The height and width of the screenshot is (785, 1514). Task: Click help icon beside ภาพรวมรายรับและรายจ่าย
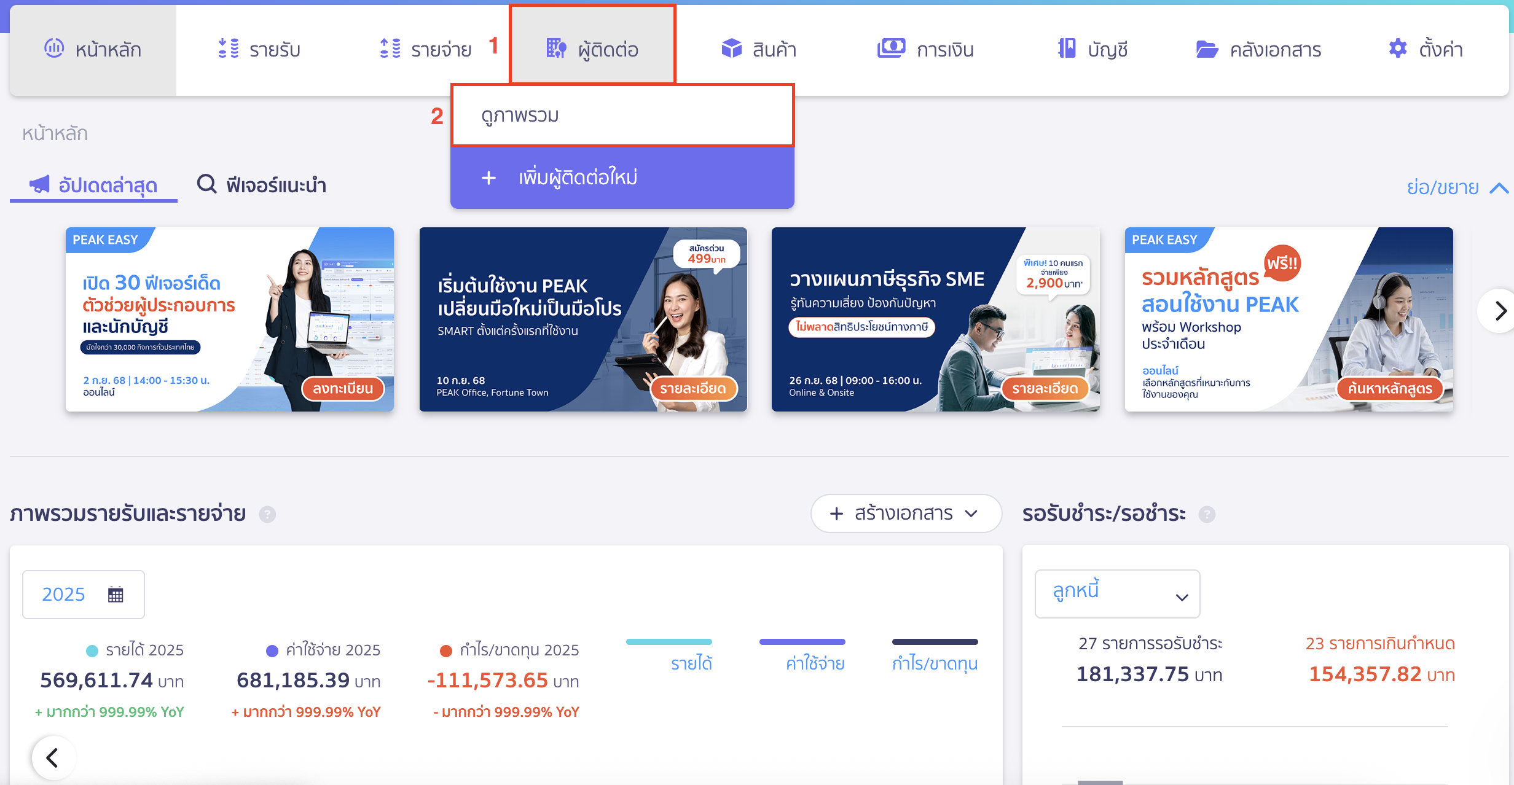tap(267, 514)
